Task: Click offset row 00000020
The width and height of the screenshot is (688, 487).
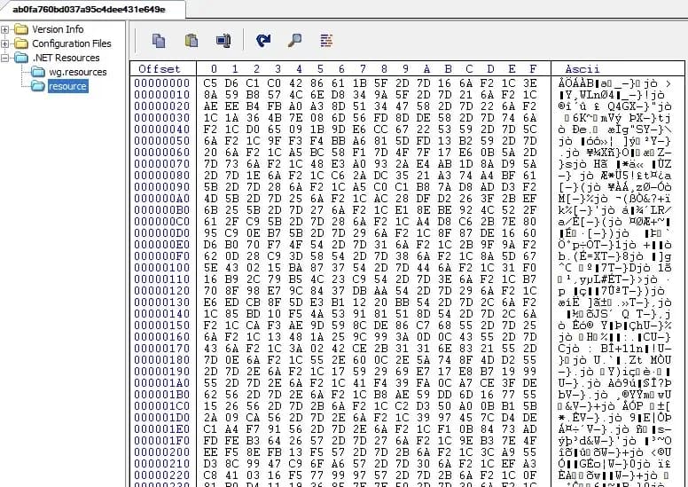Action: (x=162, y=106)
